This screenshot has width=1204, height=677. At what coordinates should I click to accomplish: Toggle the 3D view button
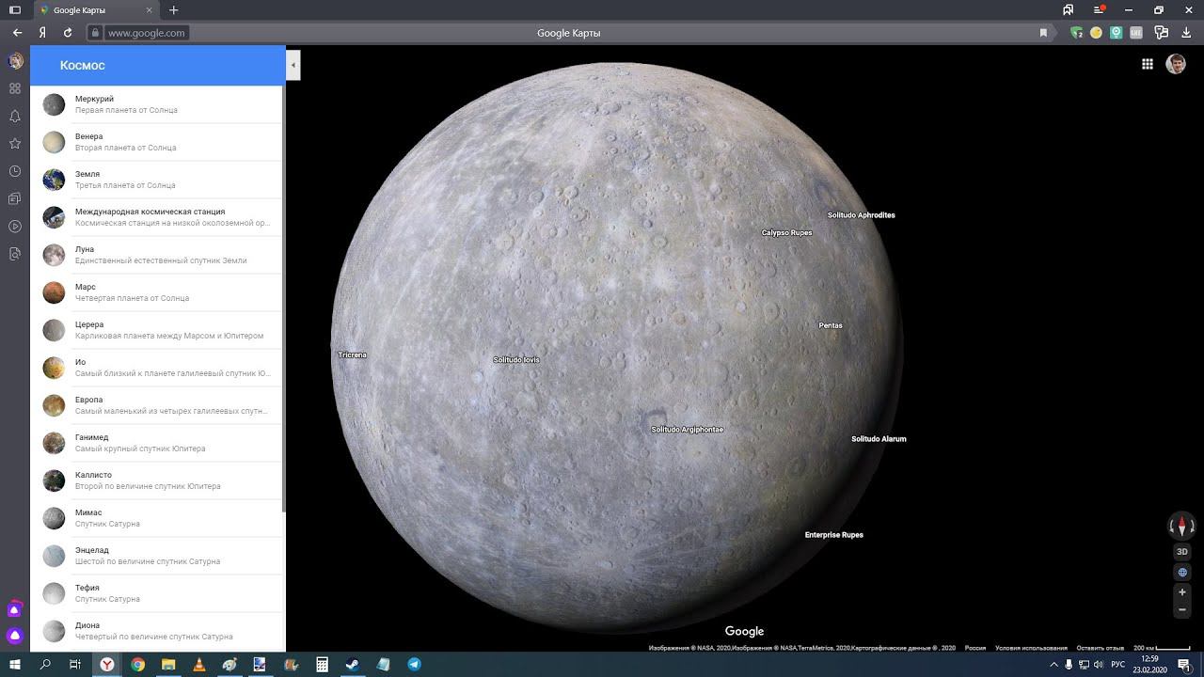[1182, 552]
